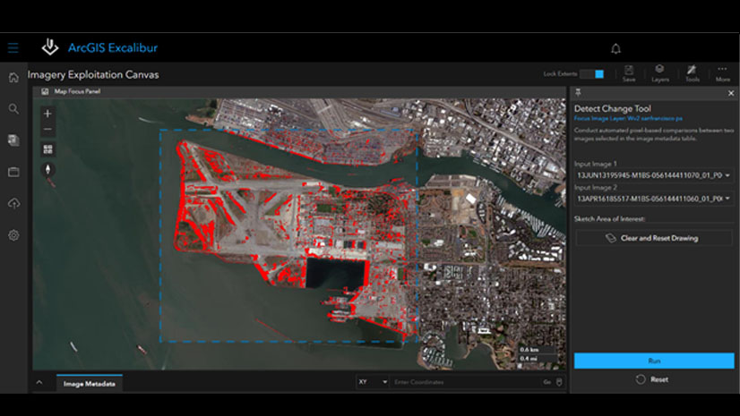Click the Imagery Exploitation Canvas title
The height and width of the screenshot is (416, 740).
click(93, 75)
